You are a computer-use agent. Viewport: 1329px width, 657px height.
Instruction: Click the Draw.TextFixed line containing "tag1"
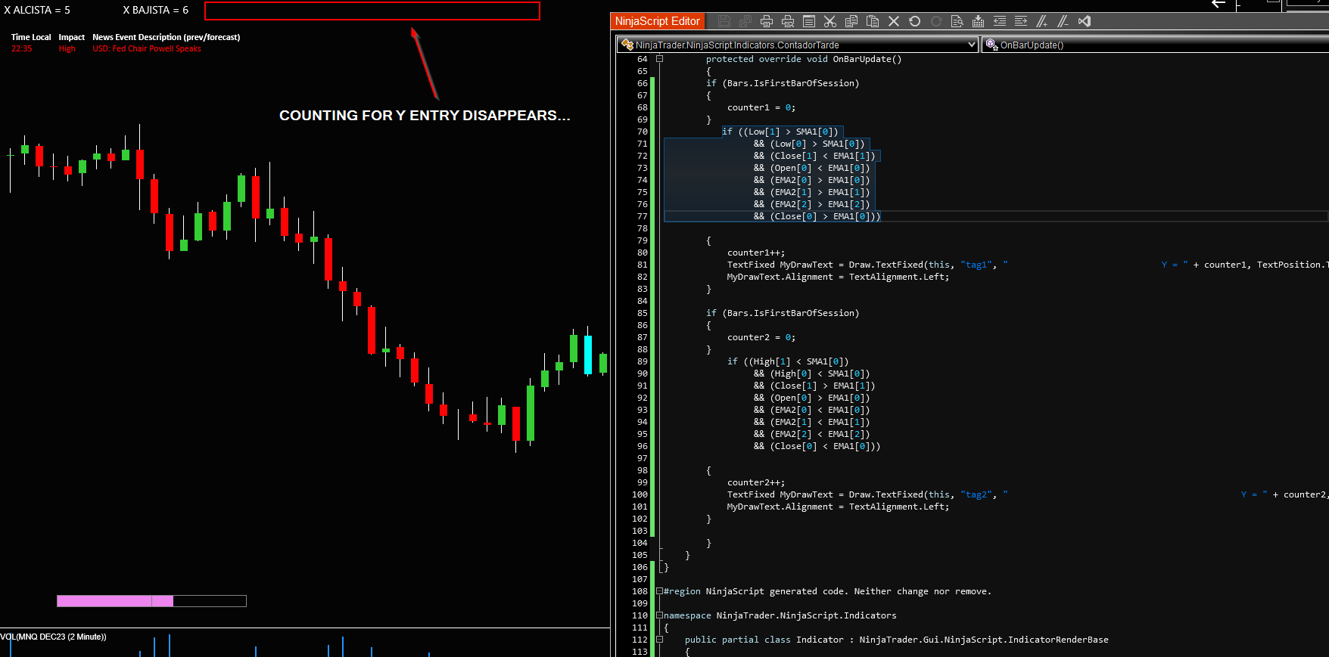(1028, 265)
